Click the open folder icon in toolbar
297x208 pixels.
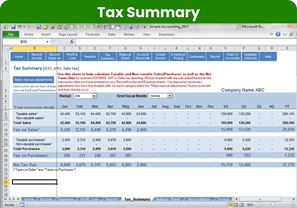pyautogui.click(x=45, y=27)
